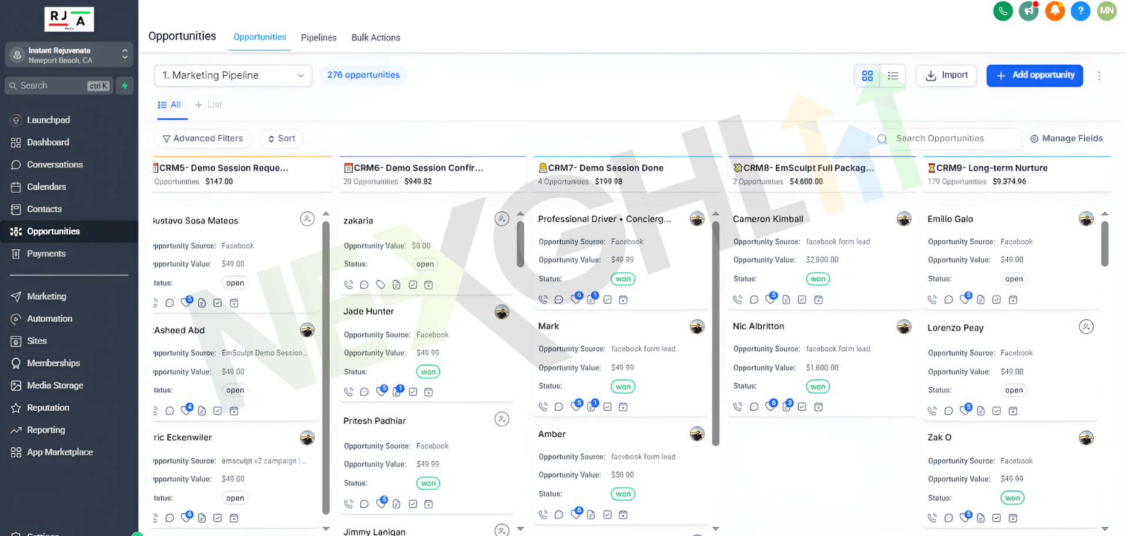The height and width of the screenshot is (536, 1126).
Task: Click tag icon on zakaria card
Action: pos(380,285)
